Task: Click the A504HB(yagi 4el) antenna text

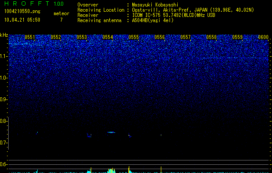Action: click(153, 20)
